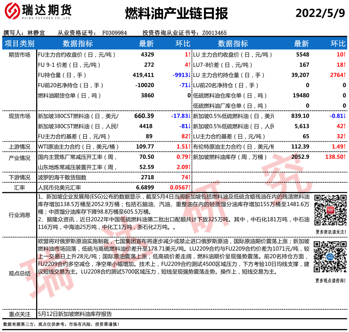Click the FU closing price value 4329
This screenshot has width=349, height=332.
[x=147, y=54]
